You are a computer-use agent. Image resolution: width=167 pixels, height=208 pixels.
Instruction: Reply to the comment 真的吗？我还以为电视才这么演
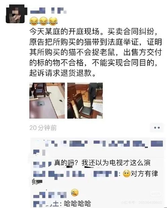102,163
